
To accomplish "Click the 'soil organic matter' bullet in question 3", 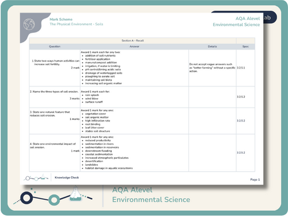I will click(x=97, y=118).
